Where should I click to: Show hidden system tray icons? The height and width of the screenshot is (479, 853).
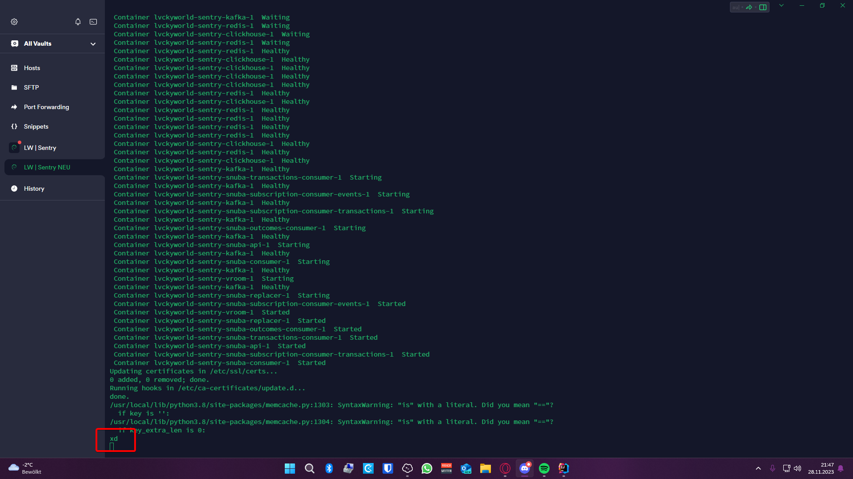[758, 468]
